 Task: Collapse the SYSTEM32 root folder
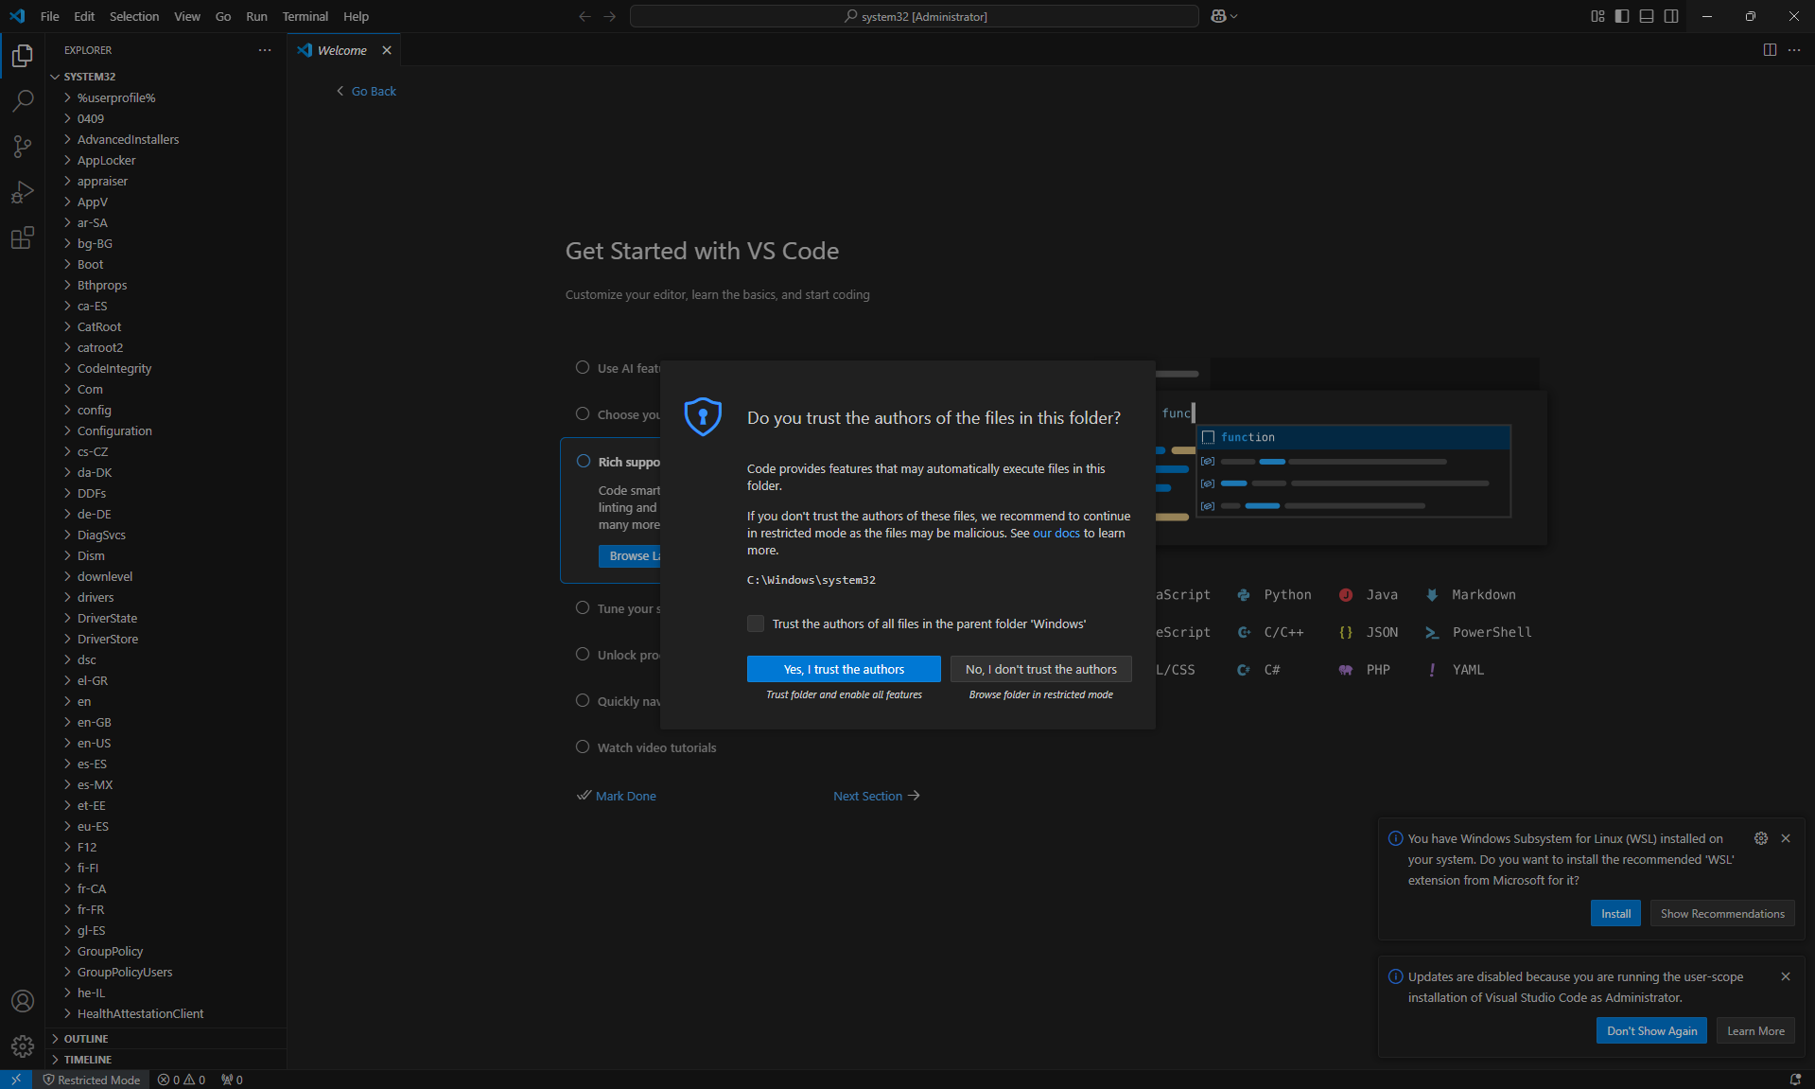(x=166, y=77)
